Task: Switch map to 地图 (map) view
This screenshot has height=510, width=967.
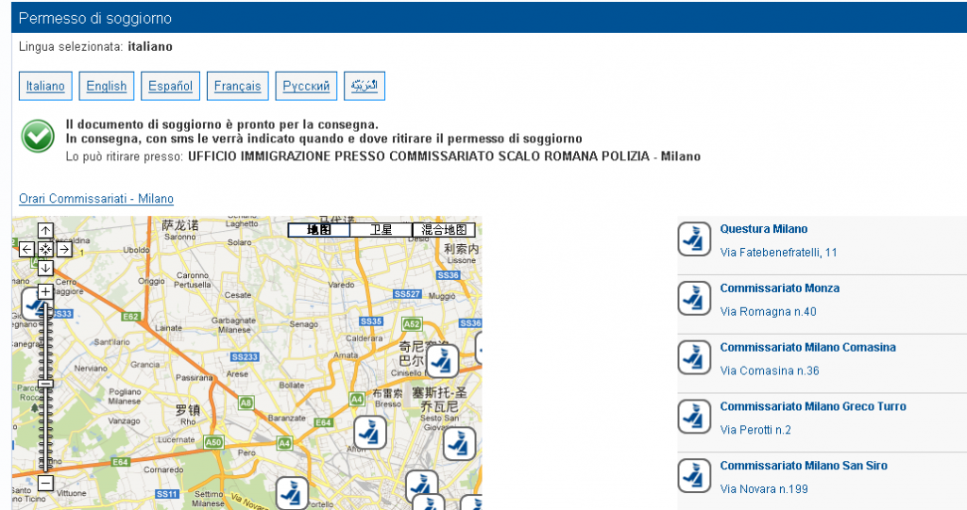Action: coord(319,230)
